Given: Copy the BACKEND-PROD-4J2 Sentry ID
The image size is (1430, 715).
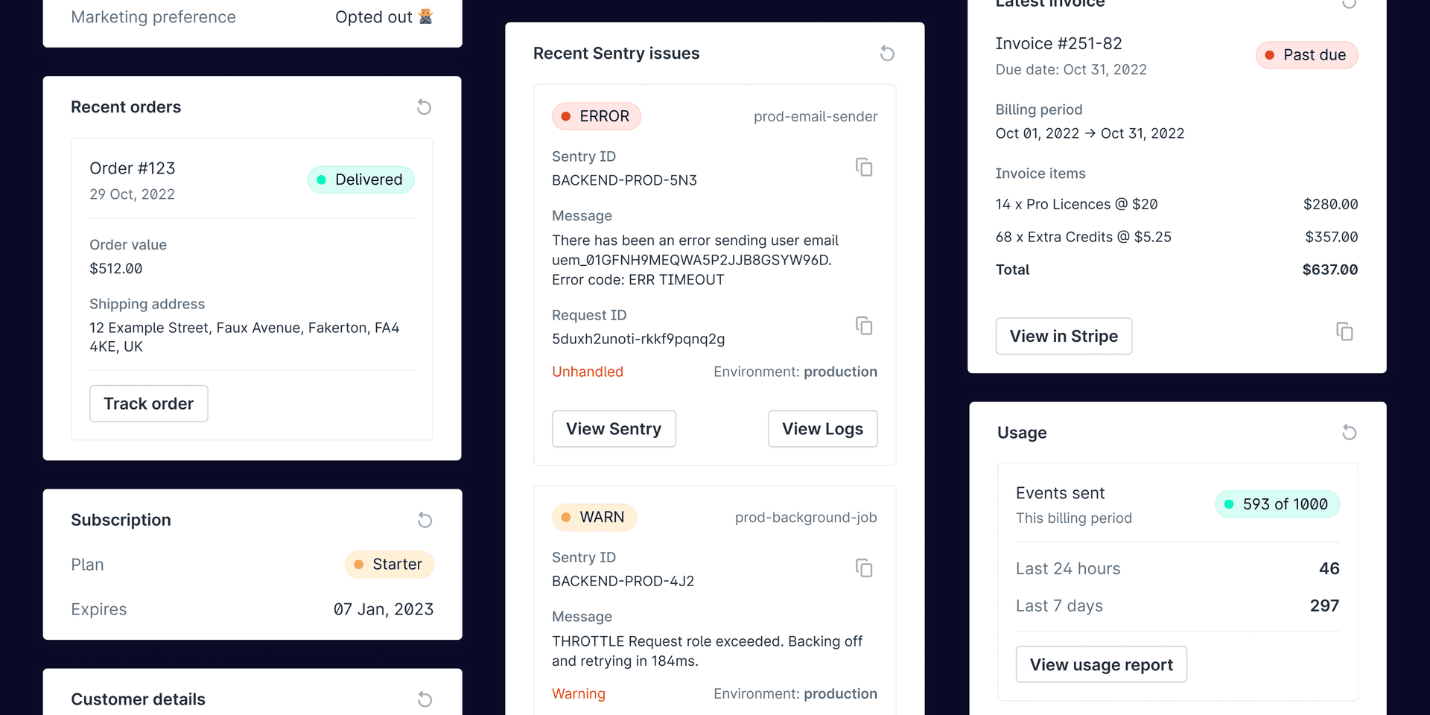Looking at the screenshot, I should coord(864,568).
